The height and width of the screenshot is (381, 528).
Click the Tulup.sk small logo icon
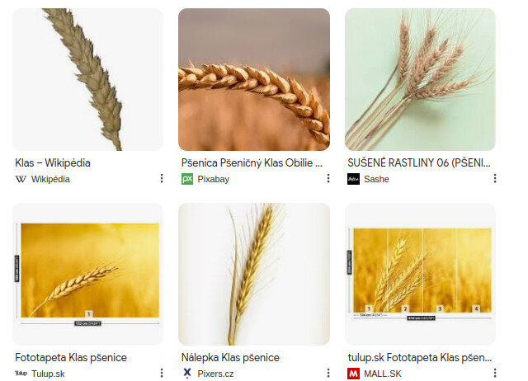tap(21, 374)
